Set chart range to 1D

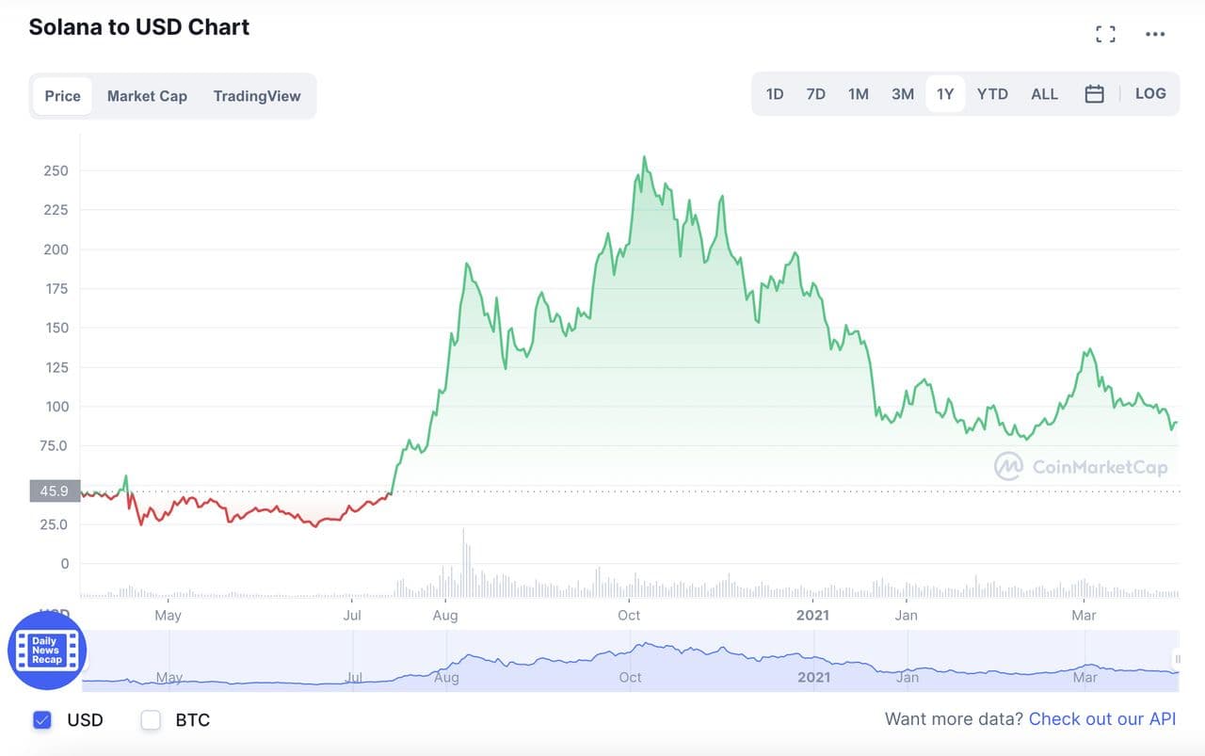point(775,94)
